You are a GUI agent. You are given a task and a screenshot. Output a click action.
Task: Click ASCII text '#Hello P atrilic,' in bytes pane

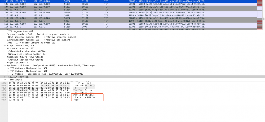point(84,95)
